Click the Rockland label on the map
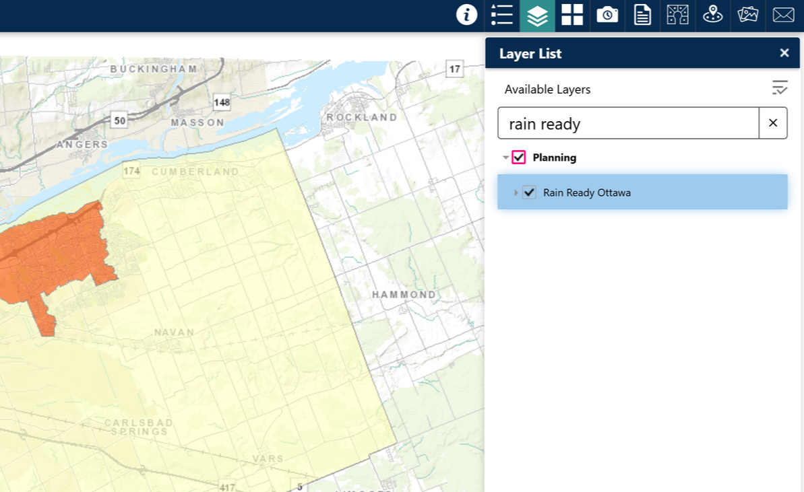This screenshot has height=492, width=804. tap(361, 117)
